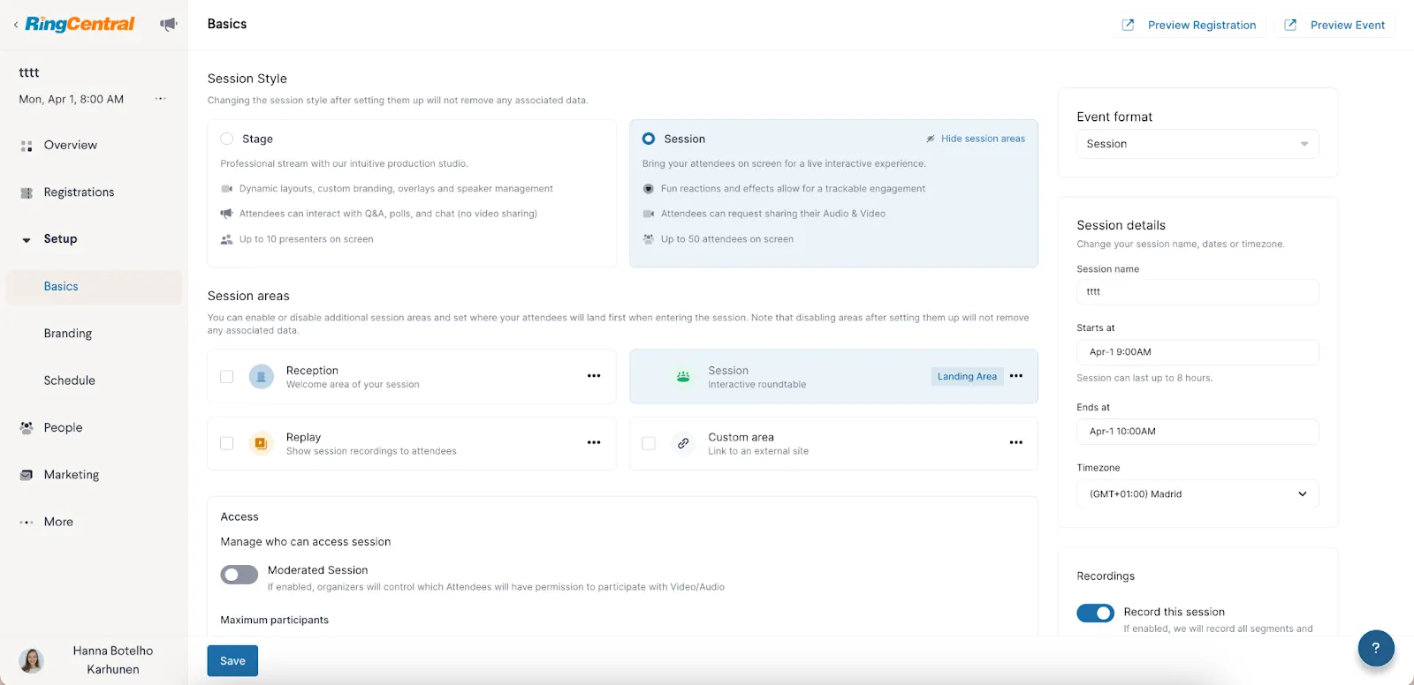The width and height of the screenshot is (1414, 685).
Task: Open three-dot menu for Replay area
Action: 594,443
